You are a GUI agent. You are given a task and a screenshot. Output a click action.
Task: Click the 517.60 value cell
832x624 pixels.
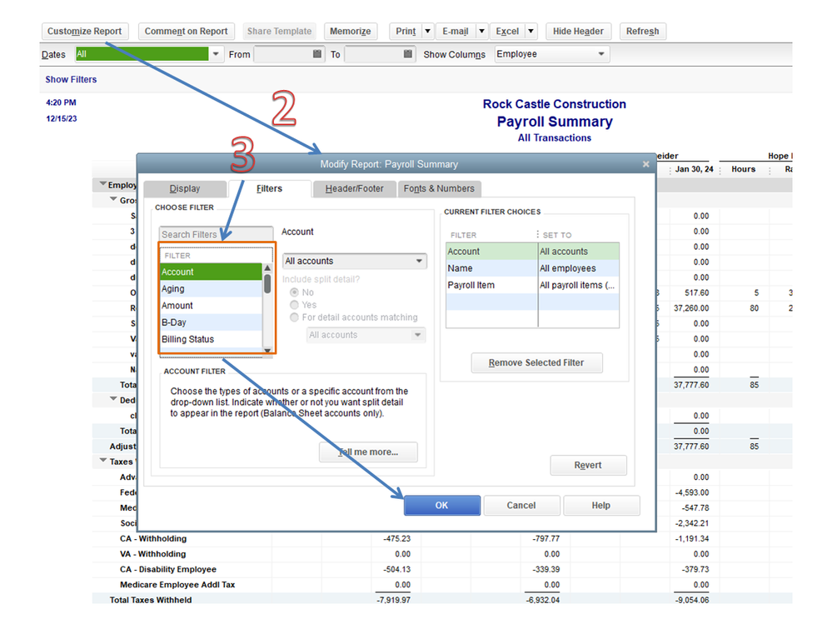[697, 293]
